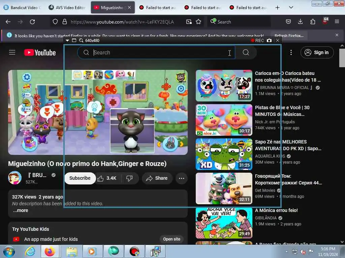Open the extensions puzzle icon

point(313,21)
